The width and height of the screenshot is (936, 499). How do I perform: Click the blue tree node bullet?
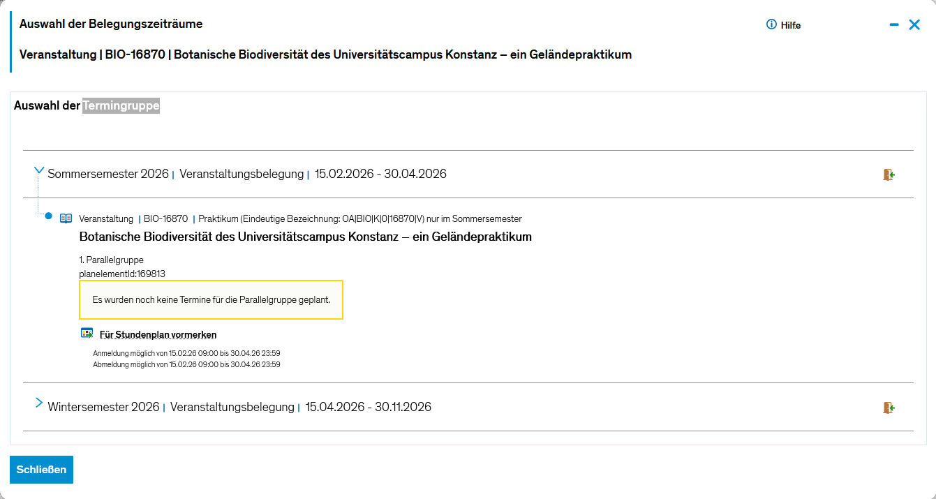coord(48,216)
